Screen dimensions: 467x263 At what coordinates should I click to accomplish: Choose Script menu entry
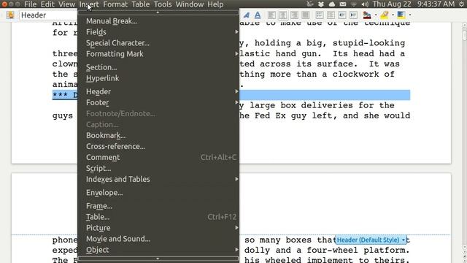click(x=158, y=169)
